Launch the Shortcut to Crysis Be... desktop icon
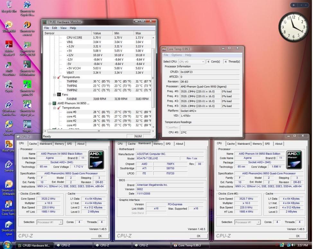Image resolution: width=329 pixels, height=249 pixels. point(27,8)
